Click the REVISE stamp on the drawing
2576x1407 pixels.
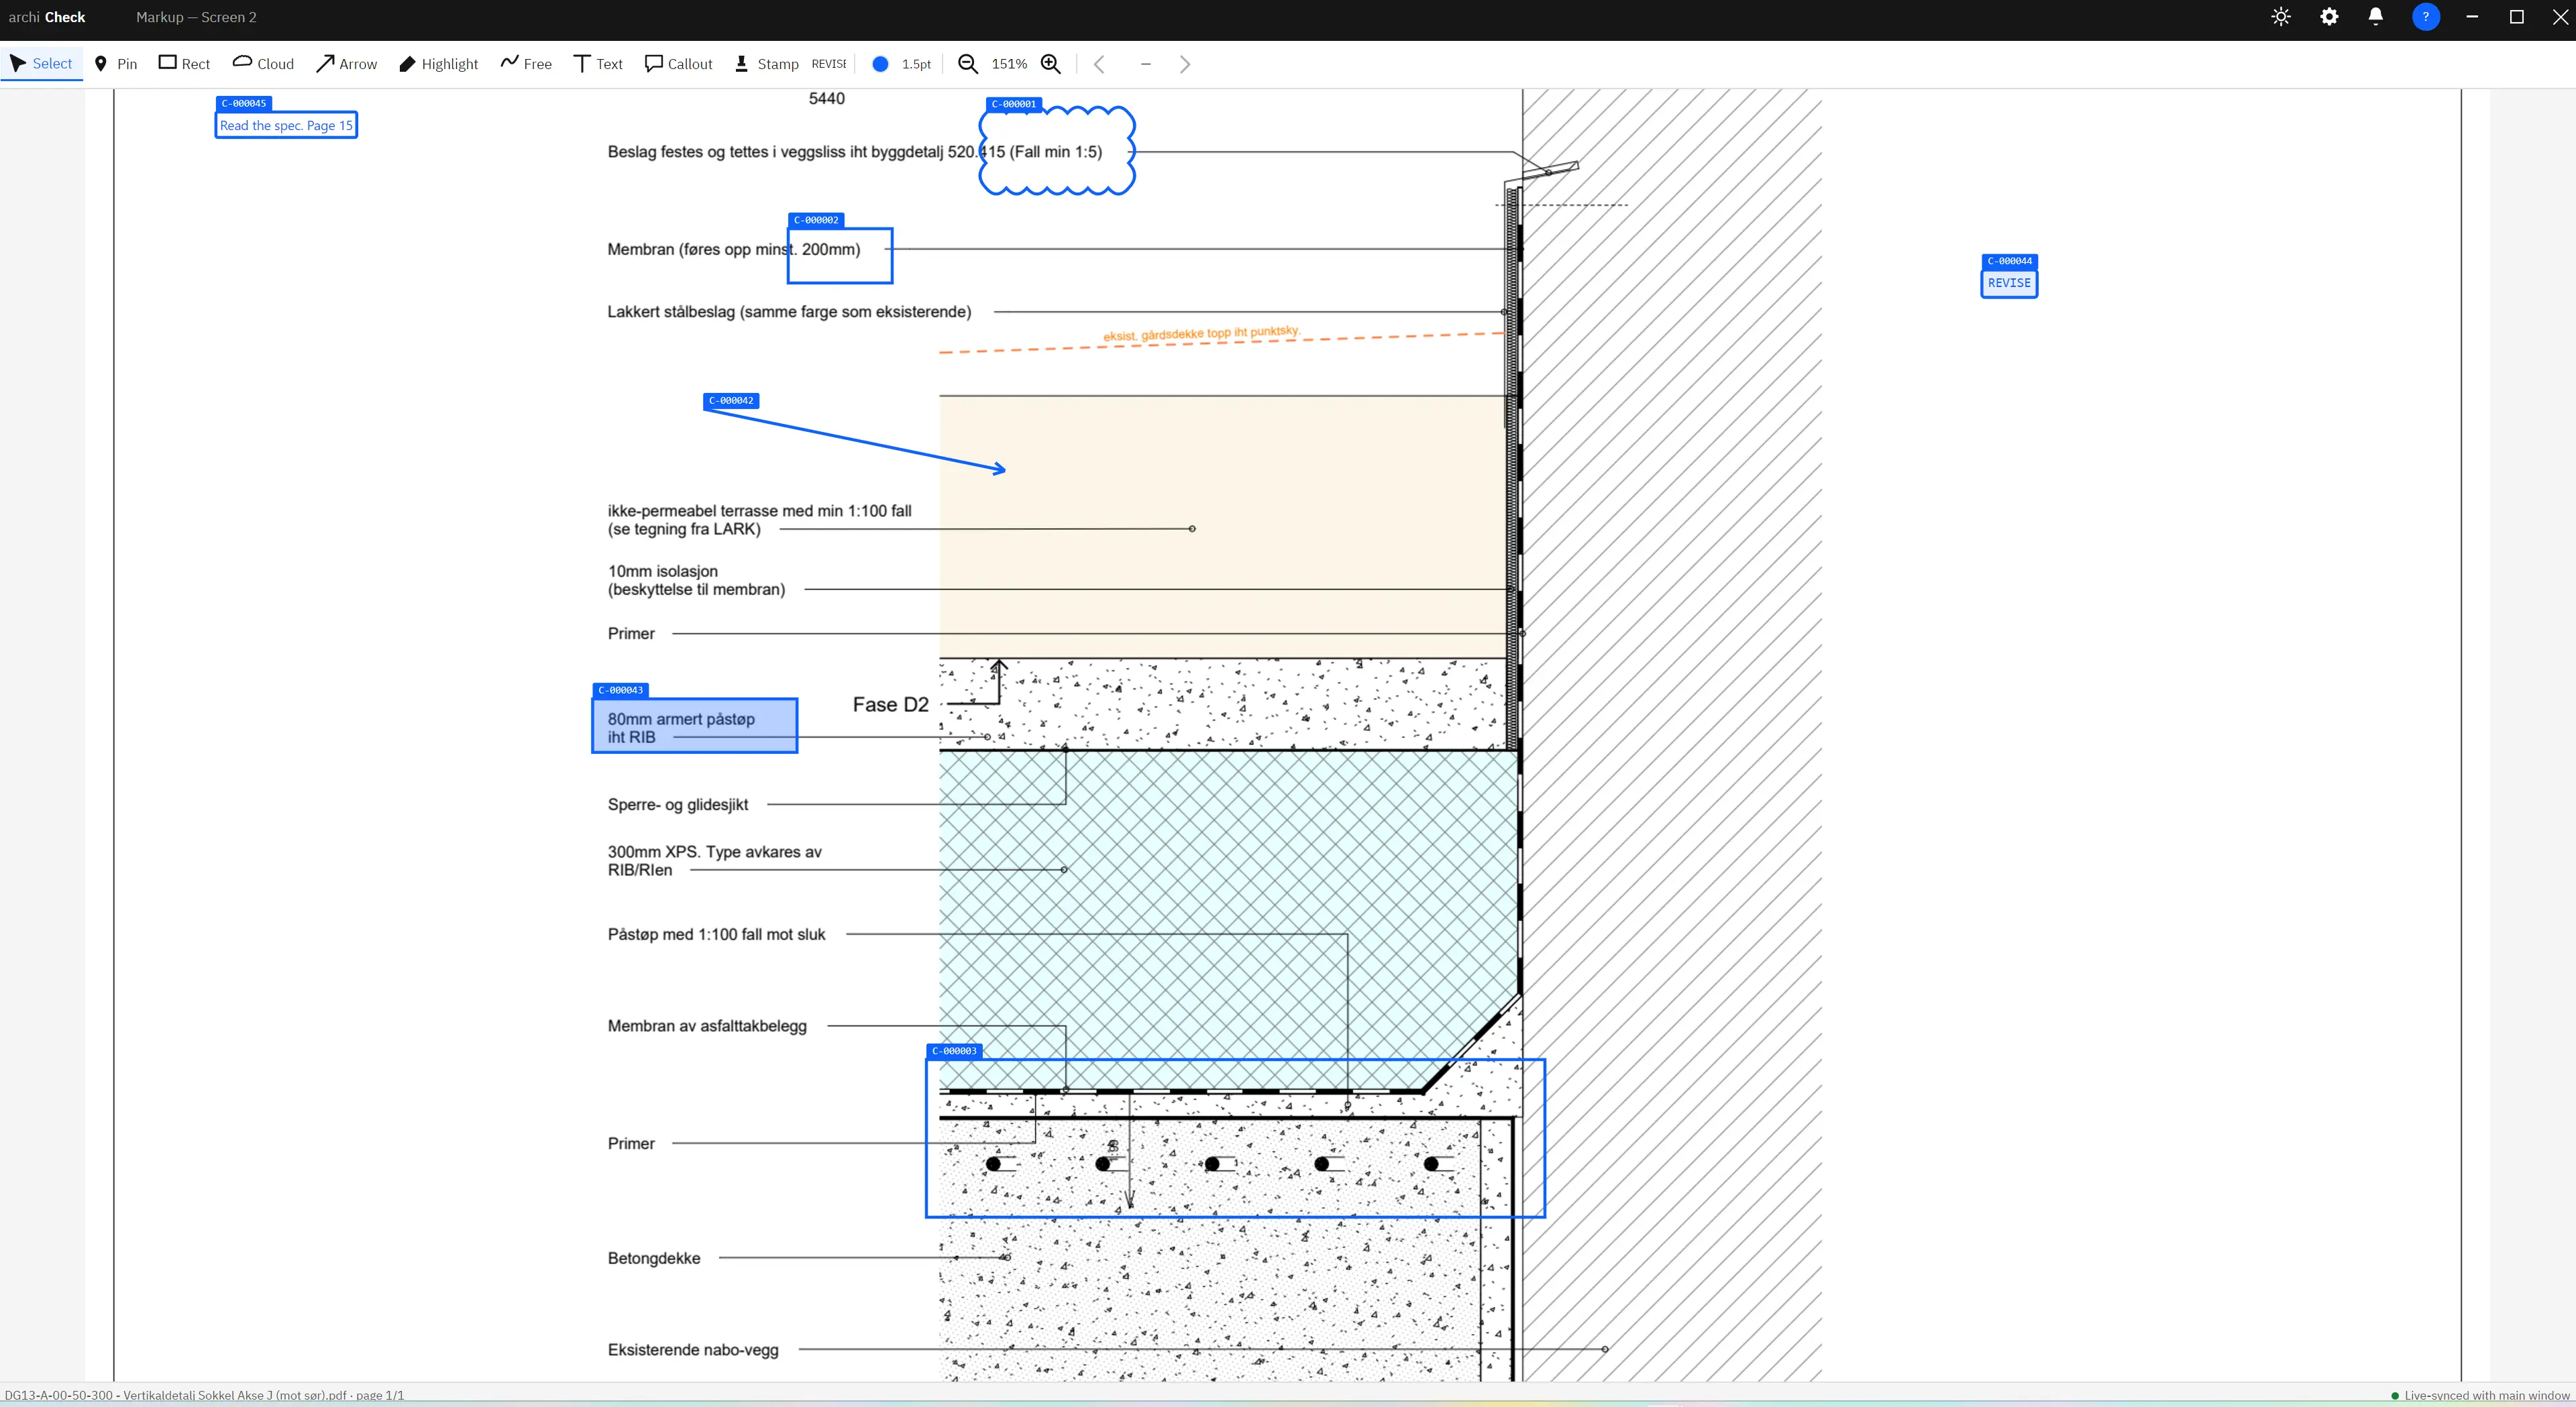(2009, 283)
